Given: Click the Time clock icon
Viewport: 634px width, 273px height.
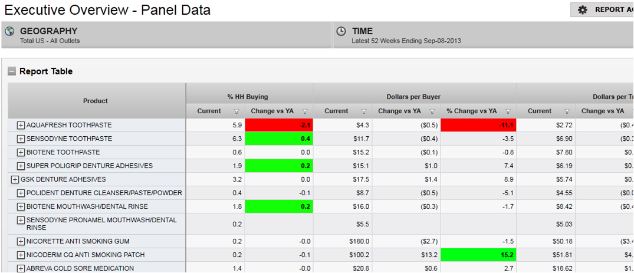Looking at the screenshot, I should tap(341, 31).
